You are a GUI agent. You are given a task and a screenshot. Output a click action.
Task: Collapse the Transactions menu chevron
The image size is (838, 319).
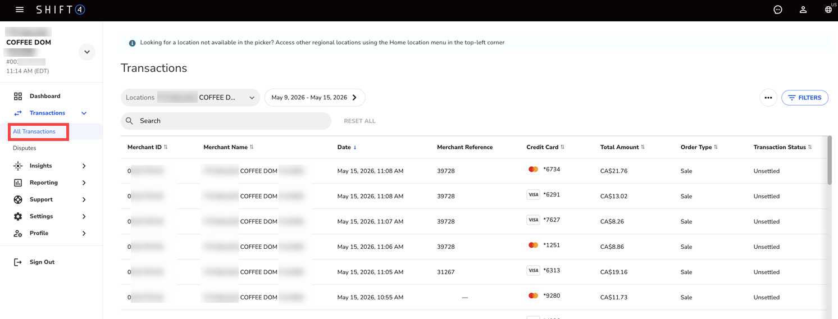pyautogui.click(x=84, y=113)
